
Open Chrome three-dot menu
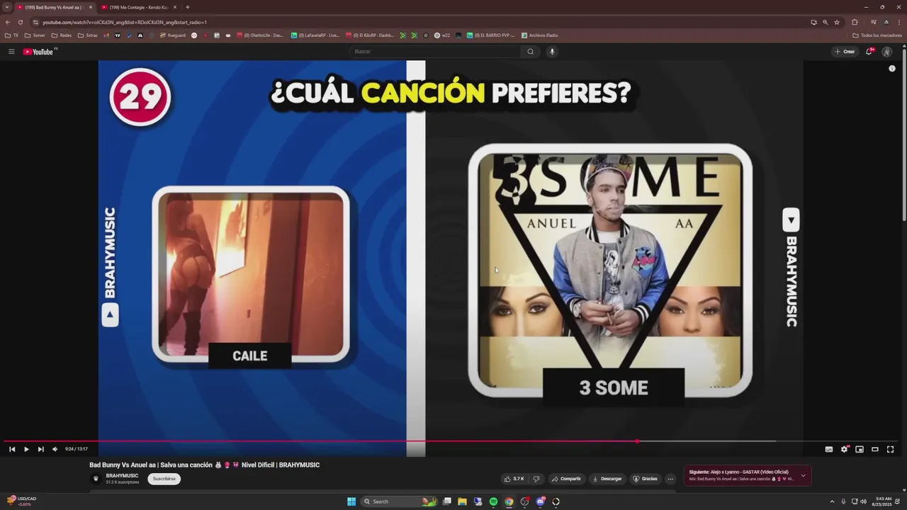pyautogui.click(x=898, y=22)
